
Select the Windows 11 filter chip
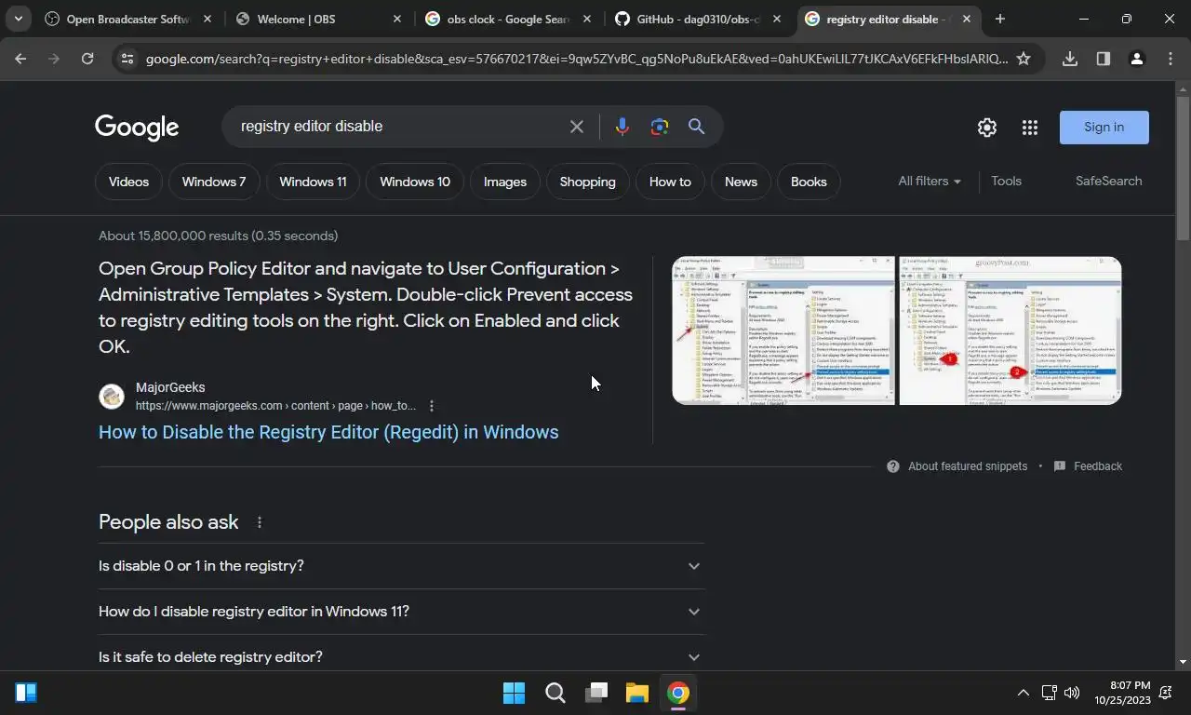pyautogui.click(x=313, y=182)
